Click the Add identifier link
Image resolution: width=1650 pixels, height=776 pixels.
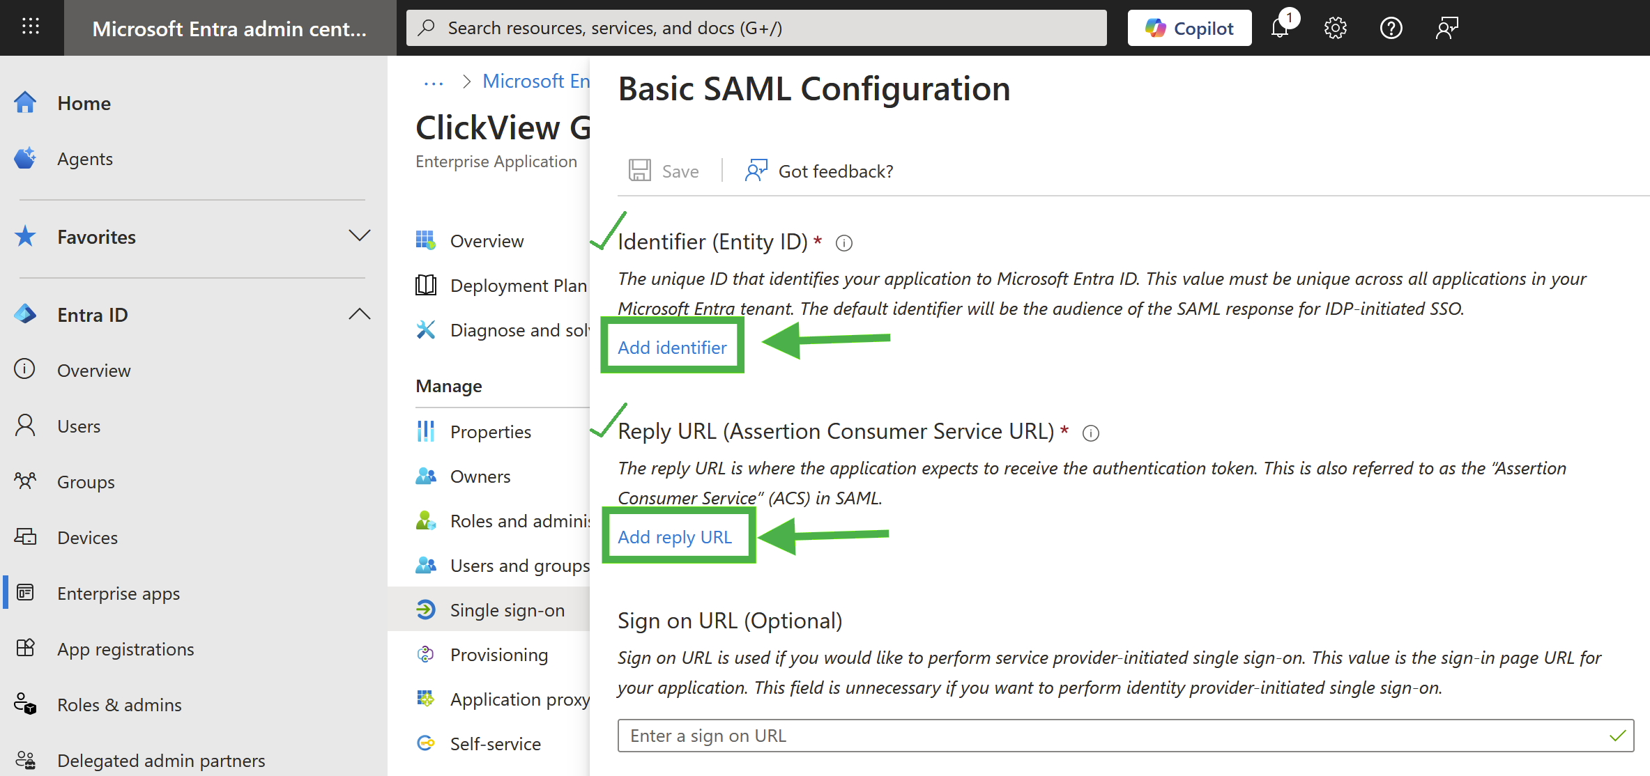(672, 348)
